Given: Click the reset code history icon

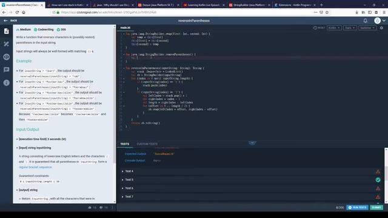Looking at the screenshot, I should coord(315,28).
